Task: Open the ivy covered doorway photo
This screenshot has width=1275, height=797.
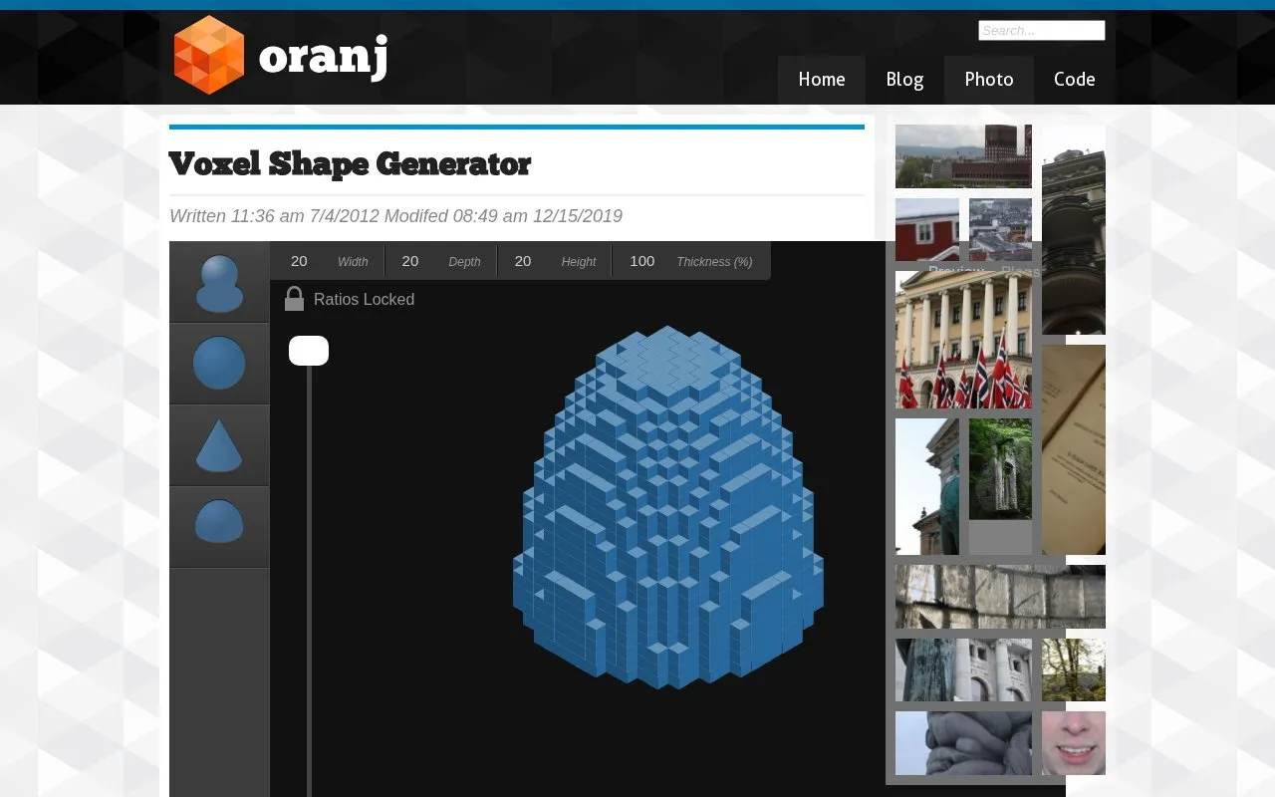Action: [x=1000, y=468]
